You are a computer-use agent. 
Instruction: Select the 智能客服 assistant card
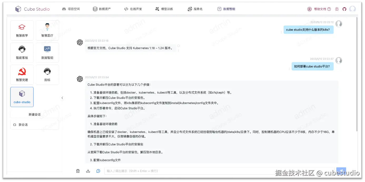(x=22, y=53)
